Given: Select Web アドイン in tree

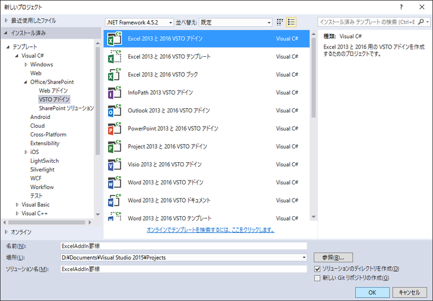Looking at the screenshot, I should [x=53, y=91].
